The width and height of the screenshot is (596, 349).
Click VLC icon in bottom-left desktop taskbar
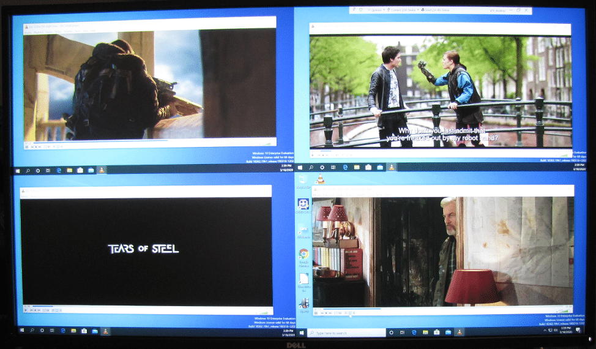point(105,331)
